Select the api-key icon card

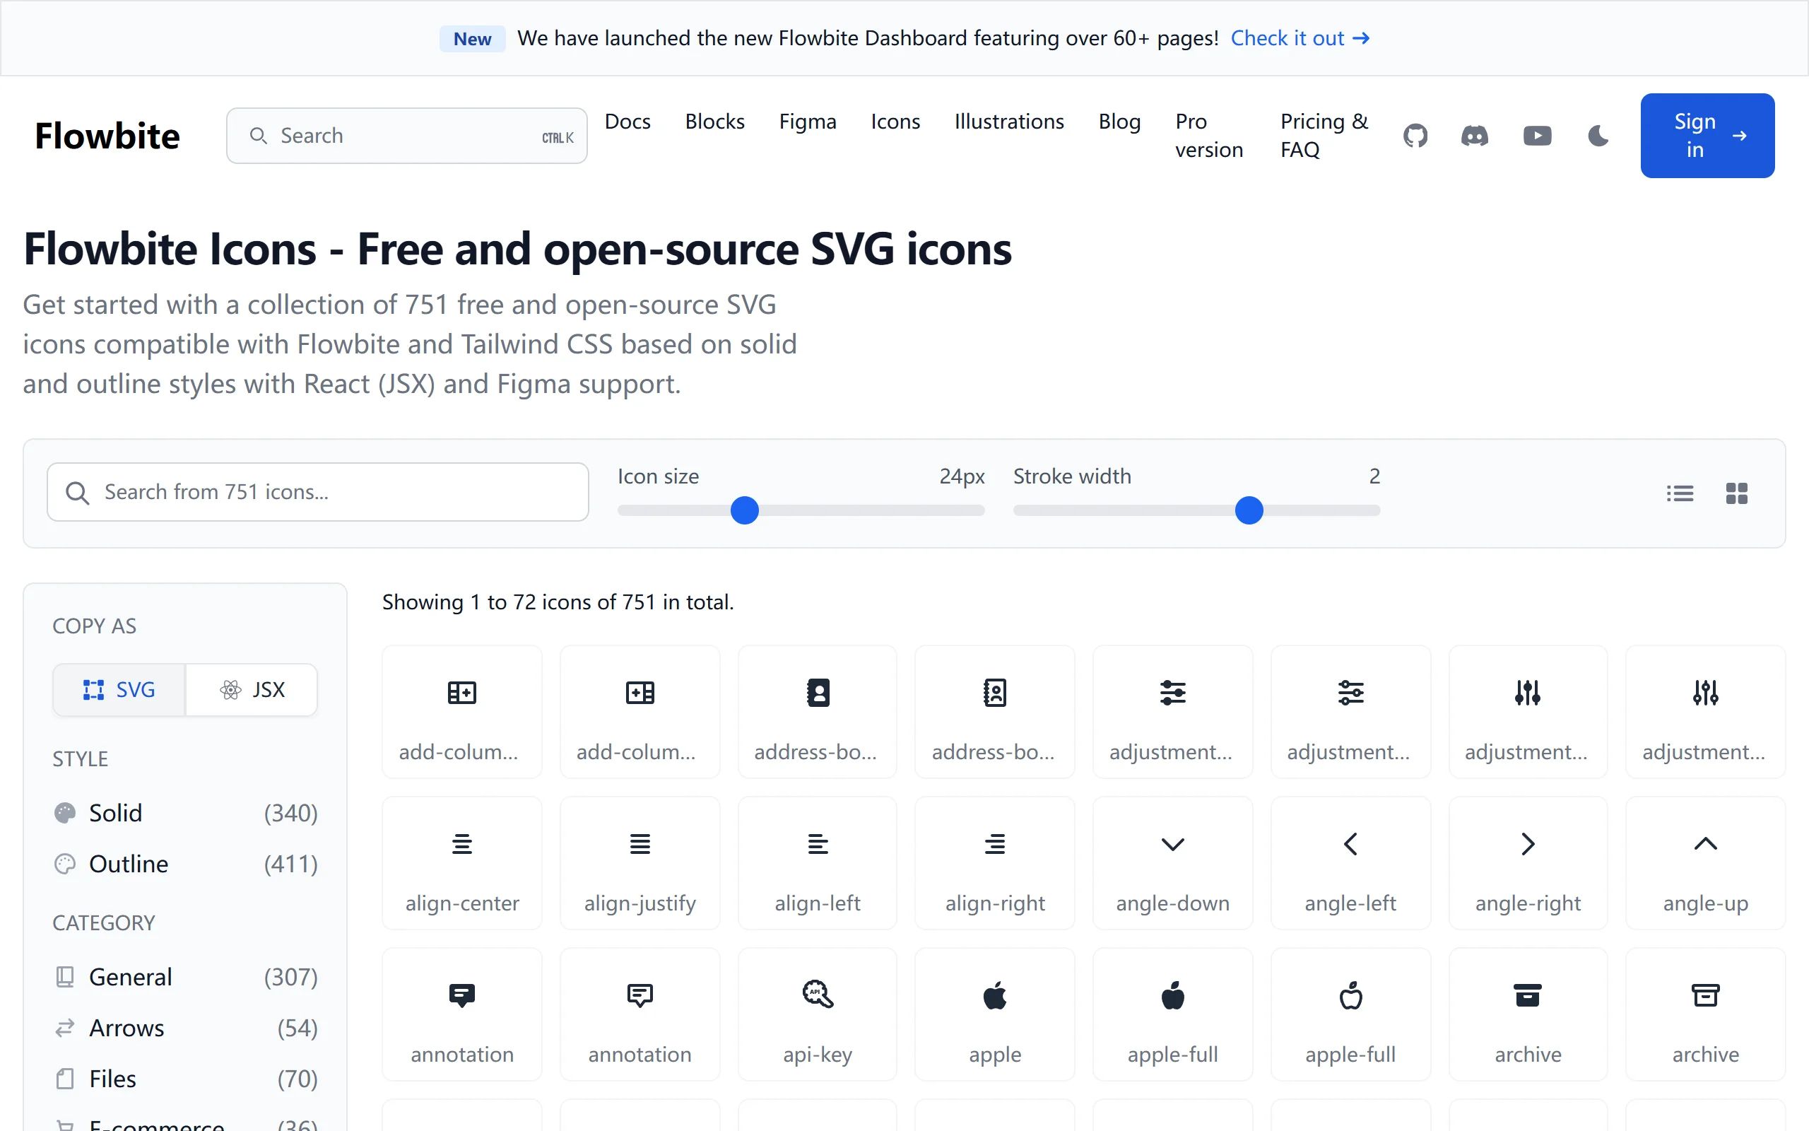tap(818, 1014)
